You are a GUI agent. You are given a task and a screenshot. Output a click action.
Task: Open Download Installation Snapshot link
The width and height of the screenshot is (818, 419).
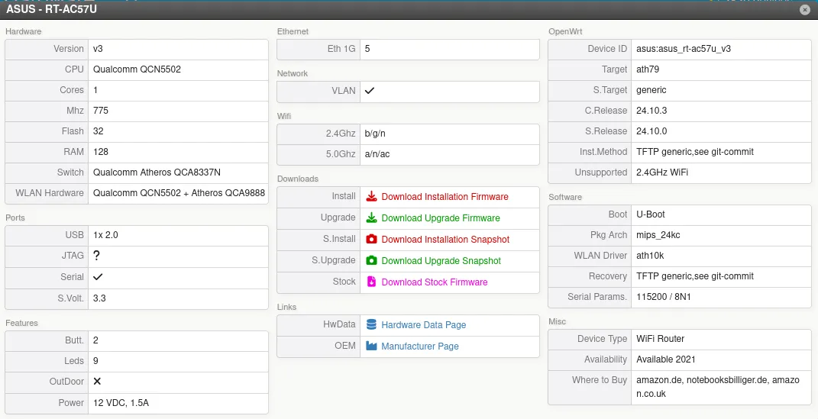pyautogui.click(x=445, y=240)
